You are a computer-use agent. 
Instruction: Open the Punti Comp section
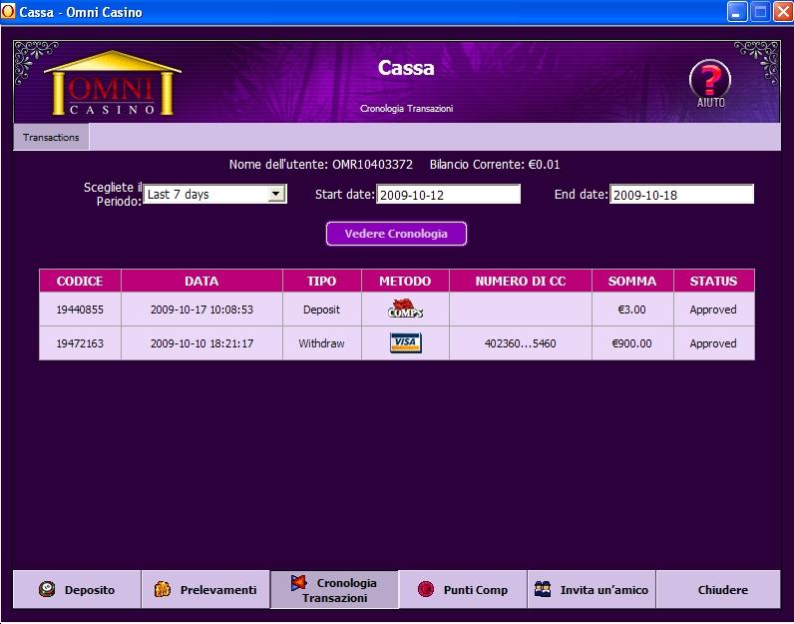[463, 589]
